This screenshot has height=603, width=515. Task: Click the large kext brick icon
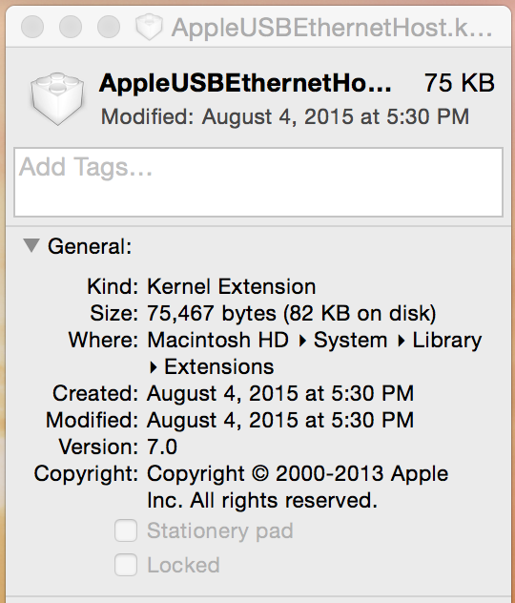(x=57, y=98)
